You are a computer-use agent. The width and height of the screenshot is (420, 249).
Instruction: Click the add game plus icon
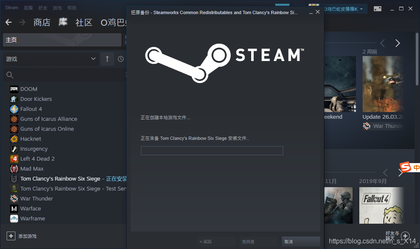point(11,236)
